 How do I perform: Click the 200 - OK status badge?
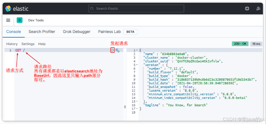click(x=240, y=44)
